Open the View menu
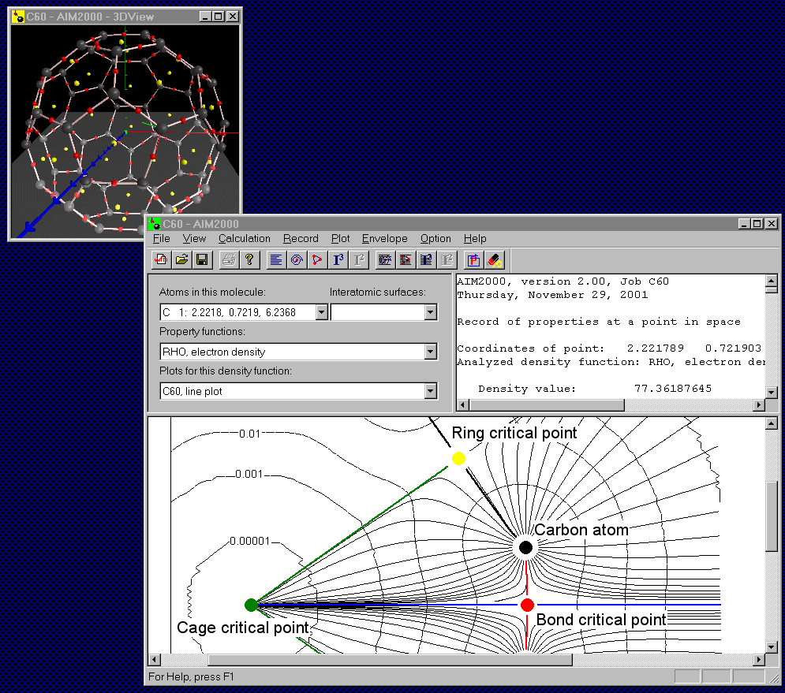This screenshot has width=785, height=693. (194, 239)
